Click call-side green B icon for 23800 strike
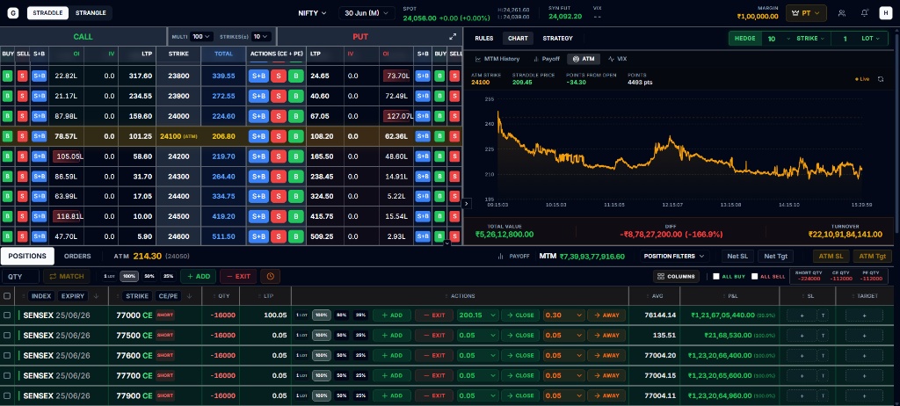The height and width of the screenshot is (406, 900). (7, 76)
